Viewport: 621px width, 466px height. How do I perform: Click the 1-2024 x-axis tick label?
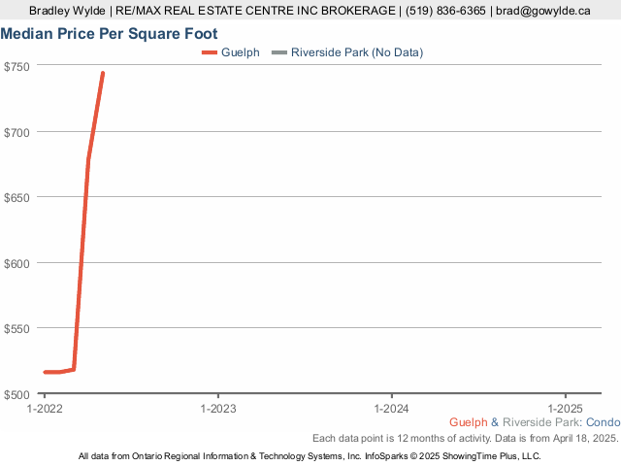click(x=392, y=409)
